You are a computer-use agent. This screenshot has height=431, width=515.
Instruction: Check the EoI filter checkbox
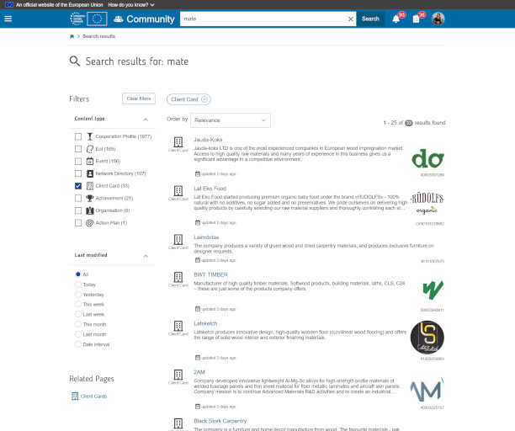78,149
